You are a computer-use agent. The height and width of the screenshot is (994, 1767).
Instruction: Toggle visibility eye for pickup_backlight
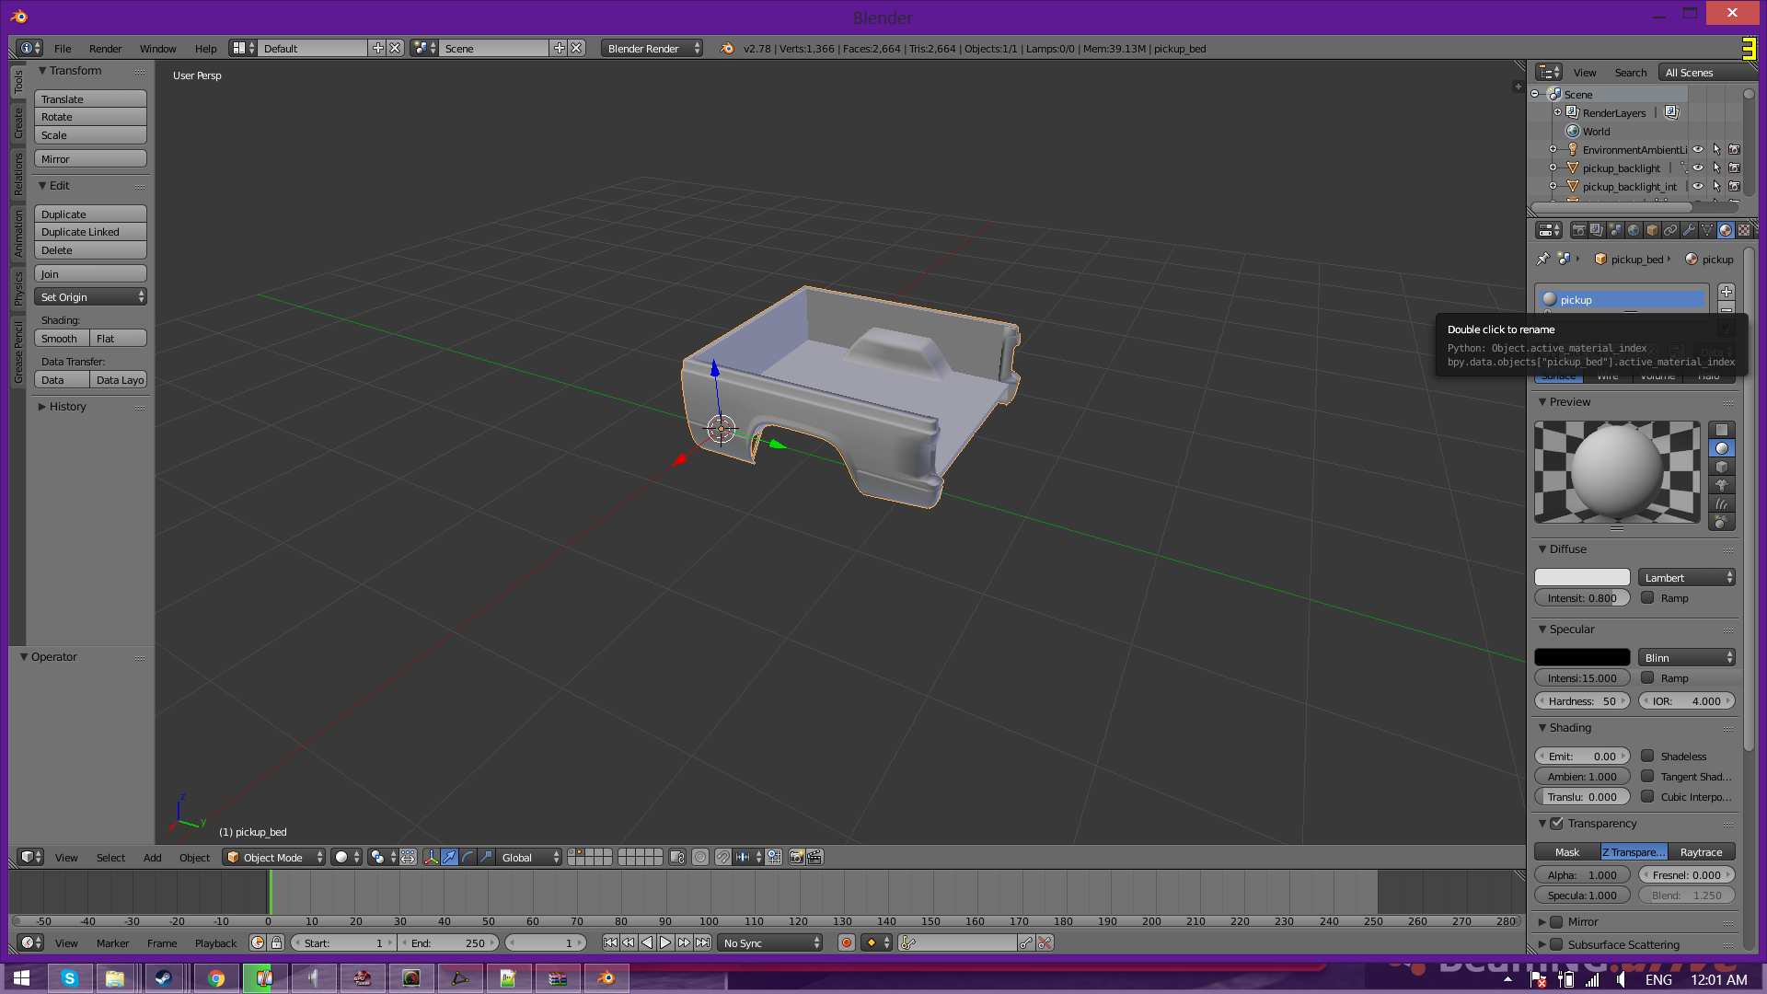pos(1698,168)
